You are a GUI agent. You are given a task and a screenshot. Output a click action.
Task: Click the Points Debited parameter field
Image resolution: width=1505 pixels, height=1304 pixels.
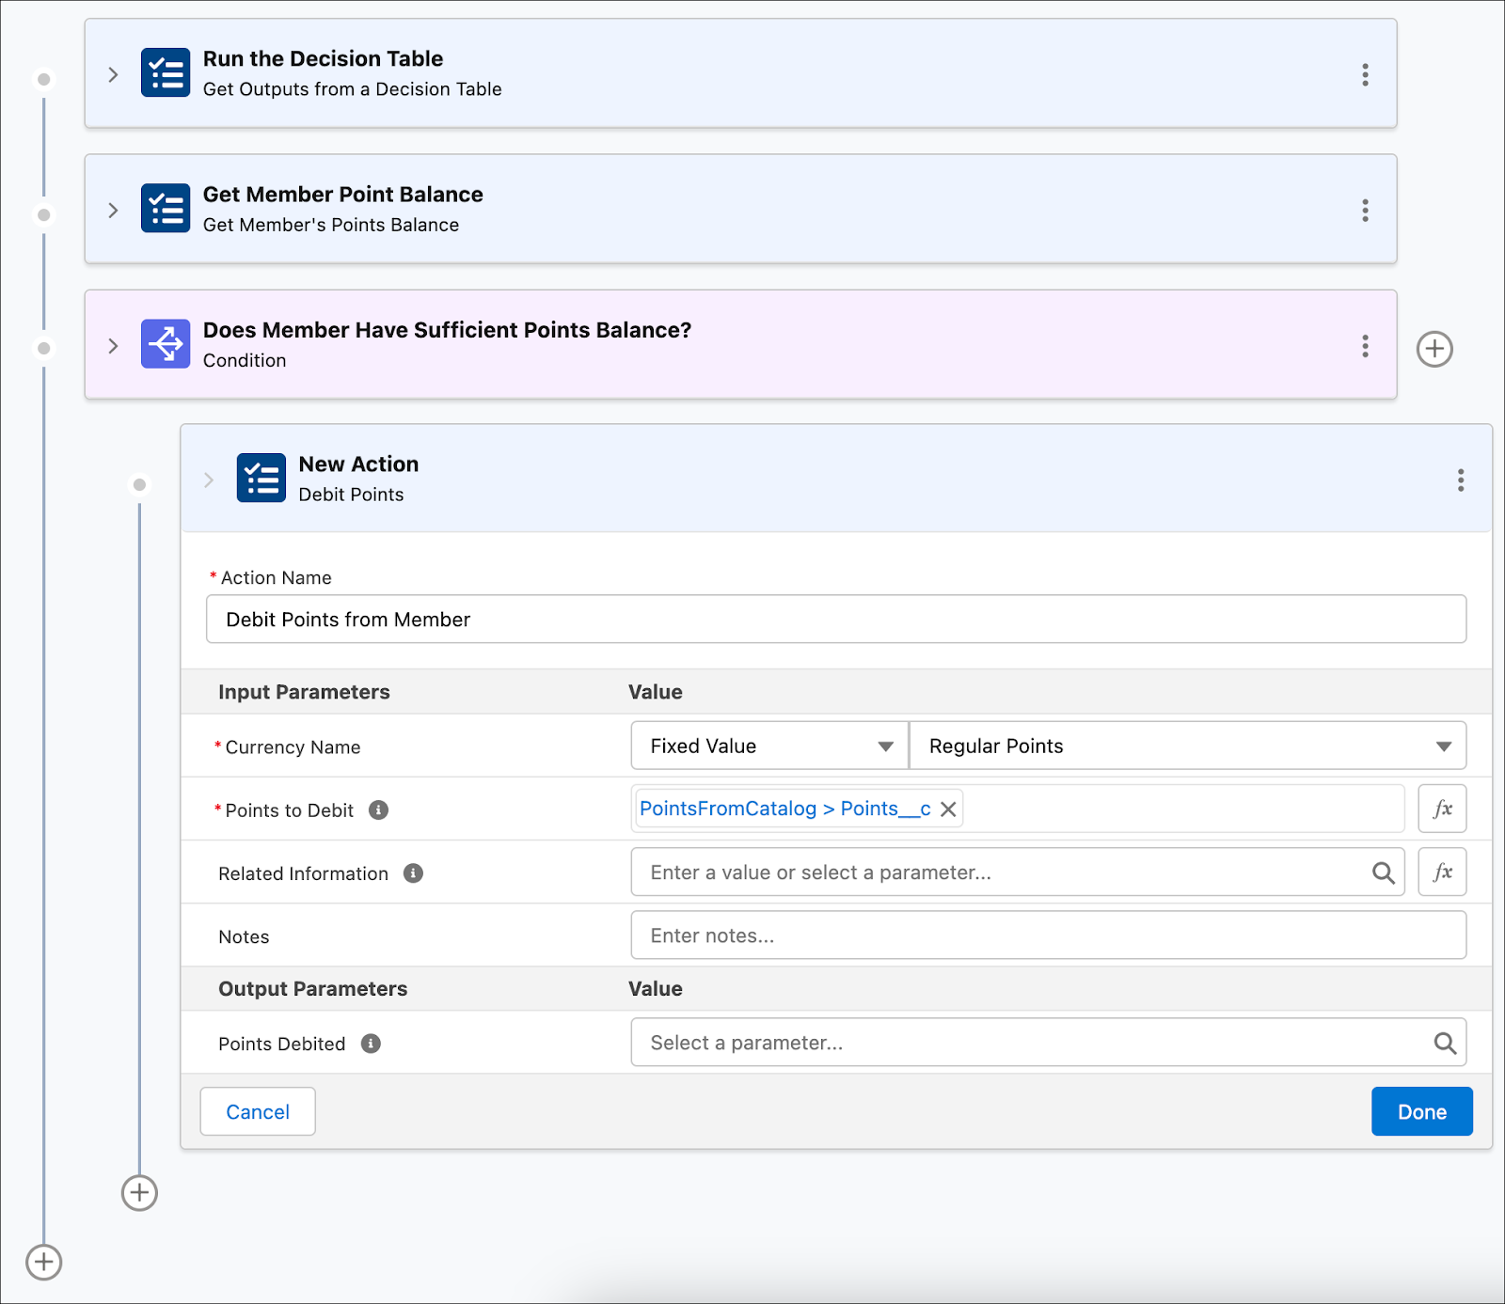click(1049, 1043)
